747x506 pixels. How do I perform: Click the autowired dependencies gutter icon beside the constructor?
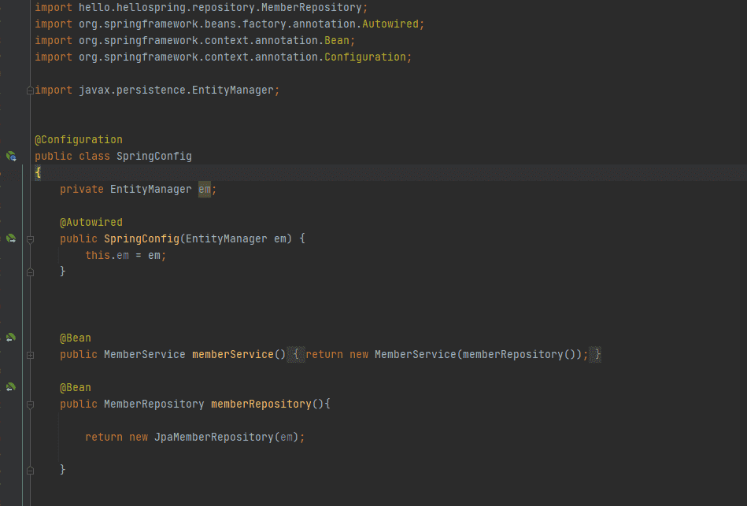(x=11, y=238)
